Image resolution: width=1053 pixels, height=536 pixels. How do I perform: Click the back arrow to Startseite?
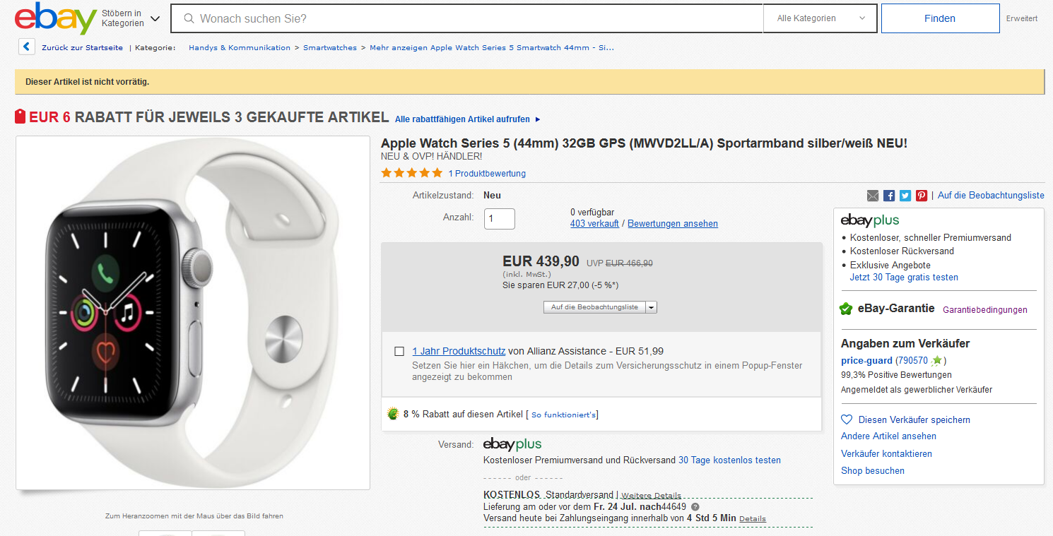point(27,47)
